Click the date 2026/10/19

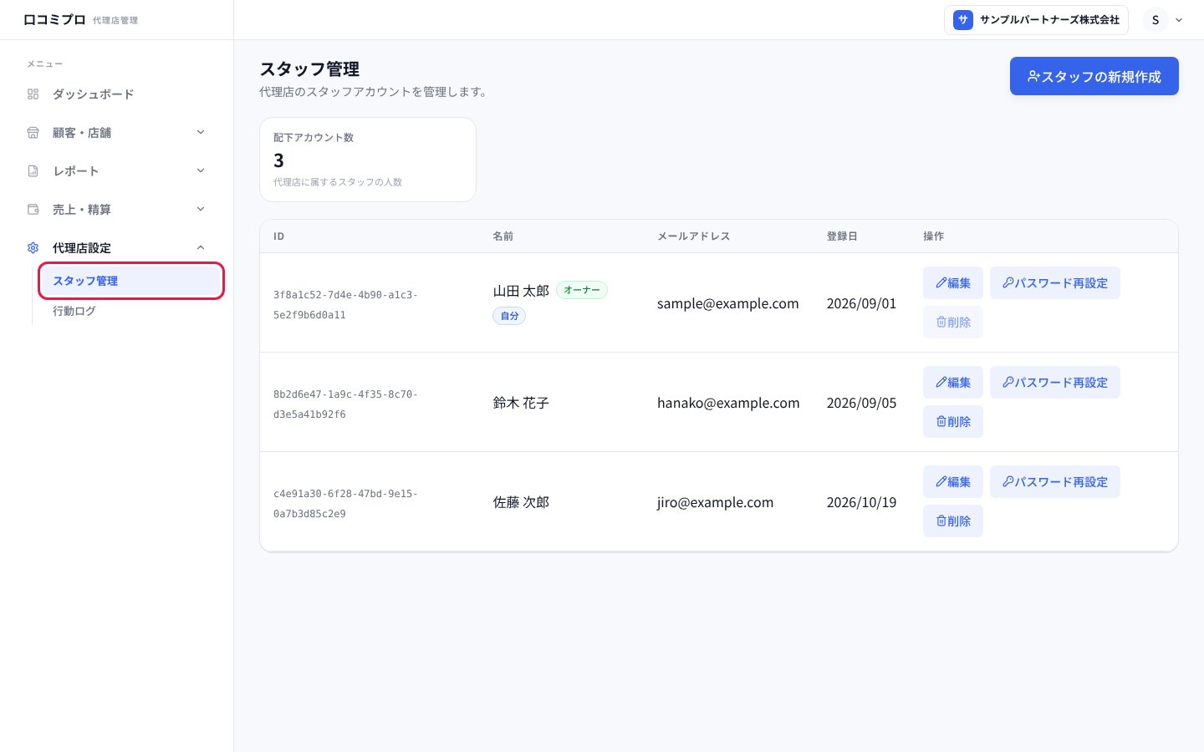[x=861, y=502]
